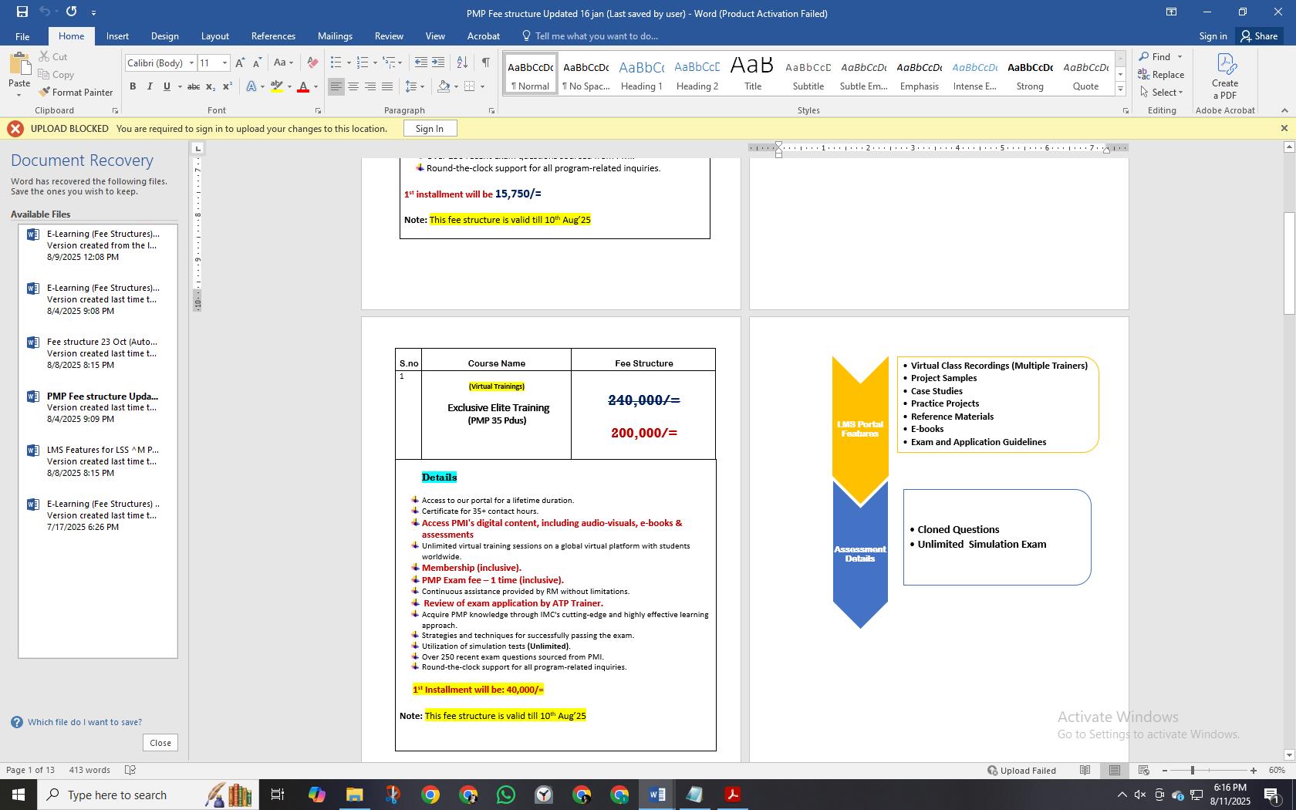Click Clear All Formatting icon

pyautogui.click(x=312, y=63)
